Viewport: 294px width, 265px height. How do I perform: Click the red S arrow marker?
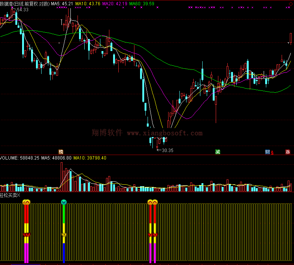click(272, 153)
